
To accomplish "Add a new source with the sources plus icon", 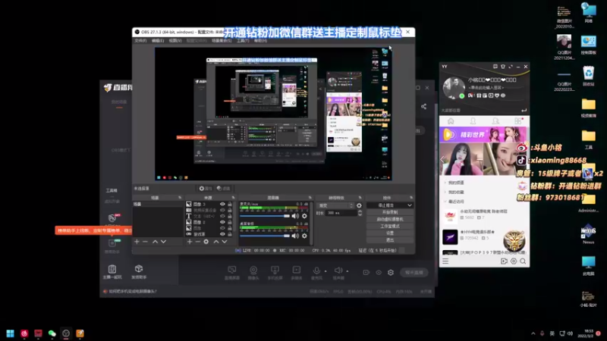I will pyautogui.click(x=189, y=242).
